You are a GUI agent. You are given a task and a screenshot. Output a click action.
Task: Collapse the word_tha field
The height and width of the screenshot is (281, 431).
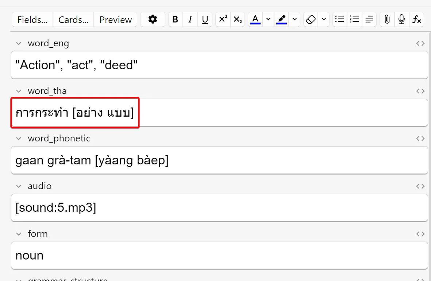point(18,91)
